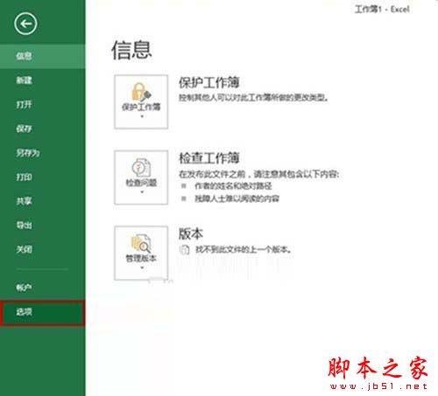
Task: Open the 新建 menu item
Action: pyautogui.click(x=43, y=80)
